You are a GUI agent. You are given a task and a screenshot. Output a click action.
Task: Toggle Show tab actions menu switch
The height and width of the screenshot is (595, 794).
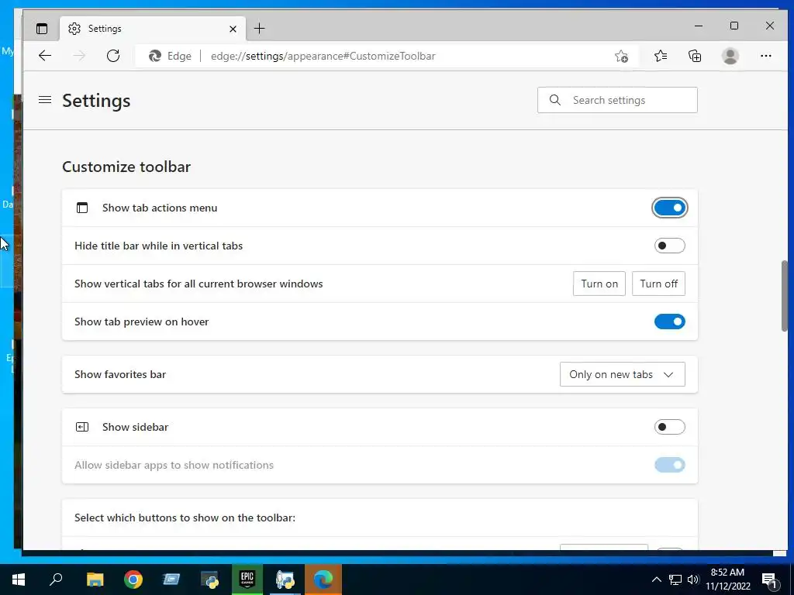(x=669, y=208)
